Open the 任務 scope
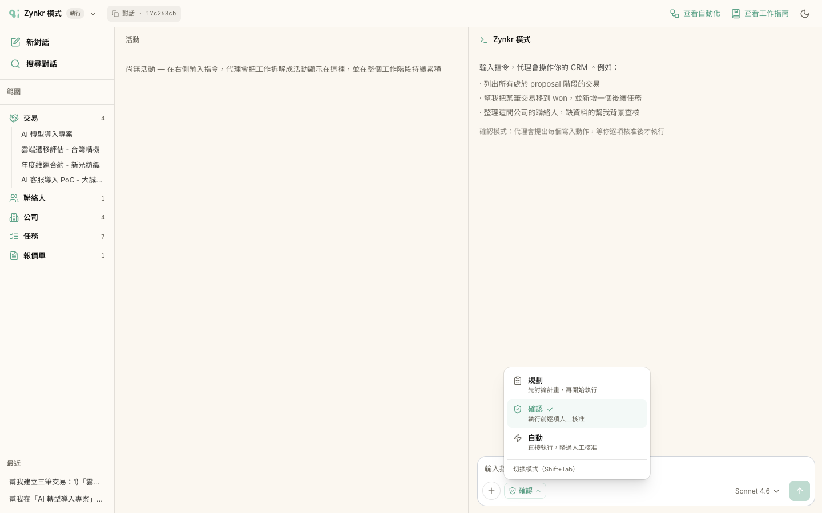This screenshot has height=513, width=822. (x=57, y=236)
